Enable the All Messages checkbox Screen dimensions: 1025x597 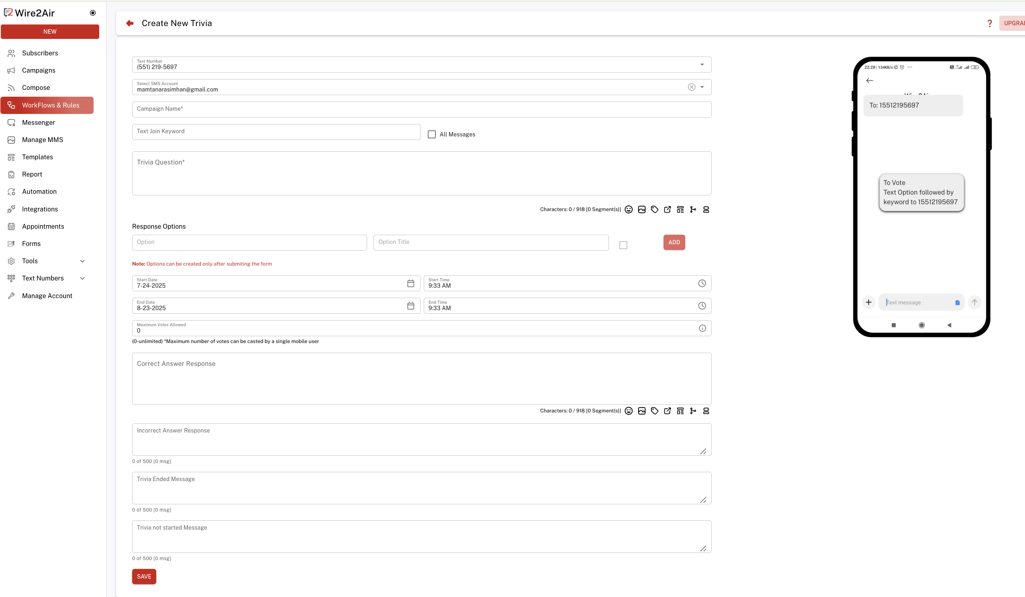[x=431, y=134]
